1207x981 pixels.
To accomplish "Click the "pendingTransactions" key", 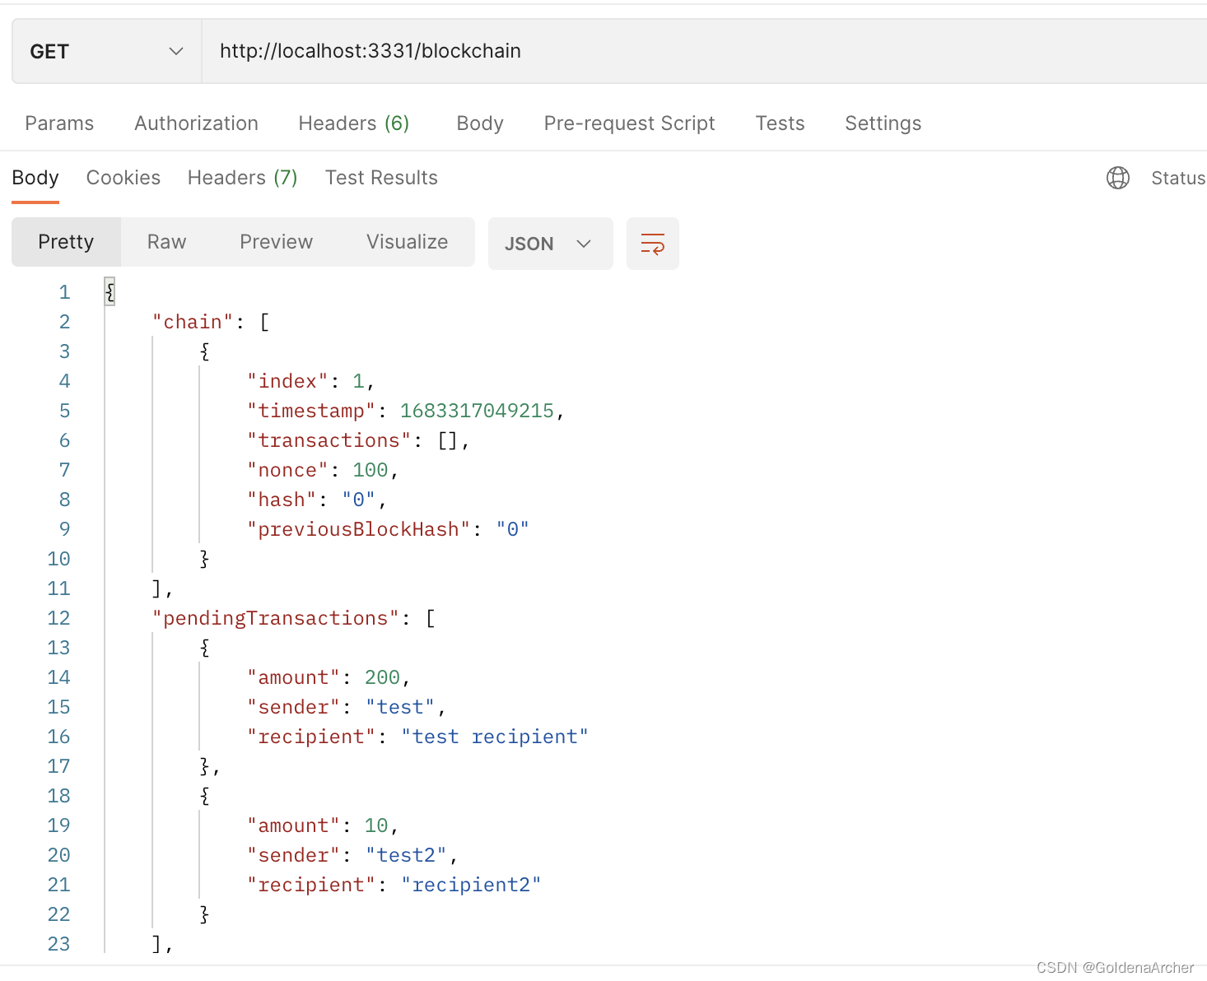I will (276, 618).
